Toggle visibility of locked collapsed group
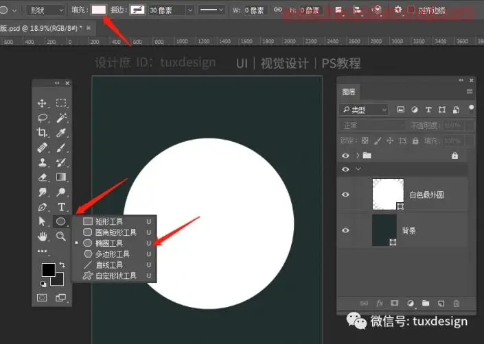484x344 pixels. coord(345,156)
